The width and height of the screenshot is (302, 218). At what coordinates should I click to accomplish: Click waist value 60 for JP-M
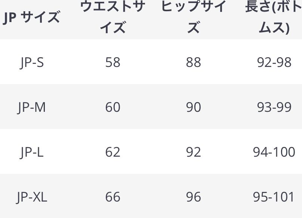[x=113, y=107]
